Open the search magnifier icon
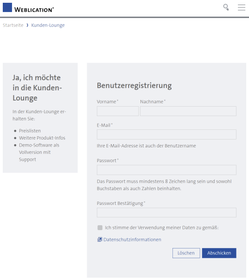This screenshot has width=249, height=280. pyautogui.click(x=226, y=7)
